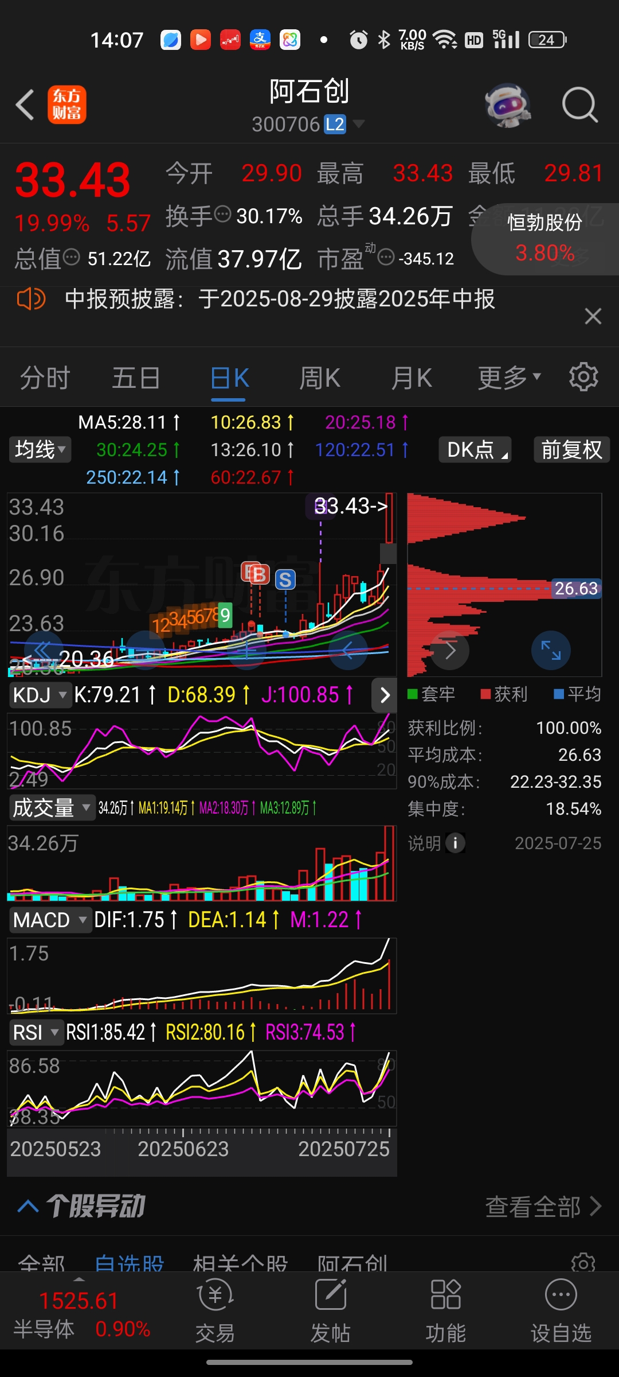This screenshot has height=1377, width=619.
Task: Tap the 总值 info circle icon
Action: point(71,257)
